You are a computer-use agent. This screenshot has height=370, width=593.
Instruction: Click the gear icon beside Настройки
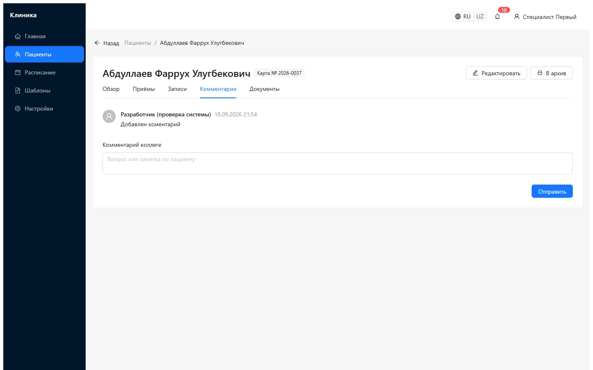[18, 109]
